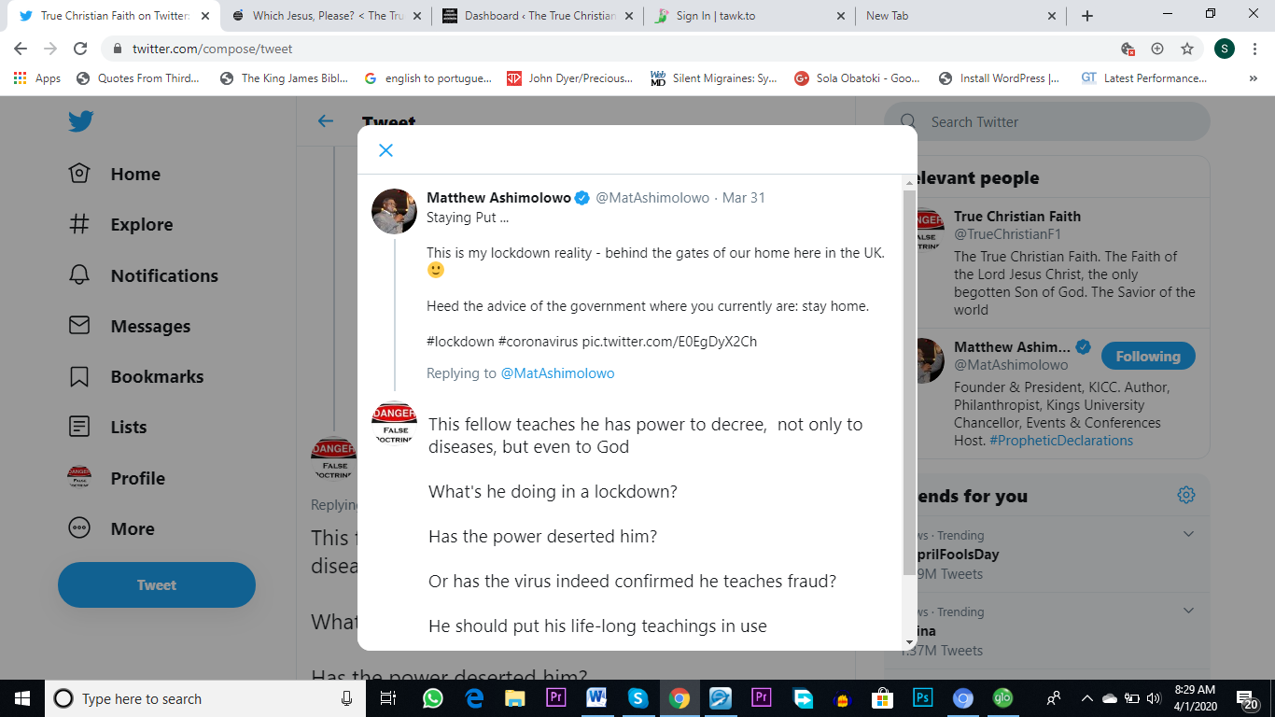This screenshot has height=717, width=1275.
Task: Open Messages envelope icon
Action: pos(79,326)
